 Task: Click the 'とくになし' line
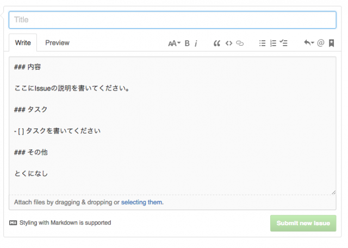click(x=31, y=173)
